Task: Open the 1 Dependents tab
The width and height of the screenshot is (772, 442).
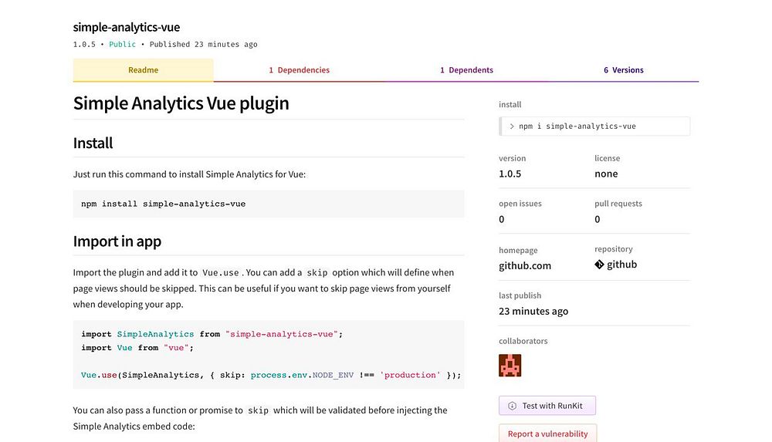Action: (x=466, y=70)
